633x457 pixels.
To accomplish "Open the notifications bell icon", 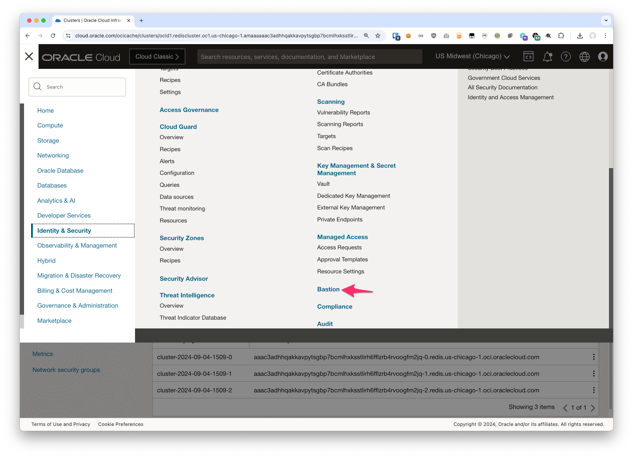I will point(547,57).
